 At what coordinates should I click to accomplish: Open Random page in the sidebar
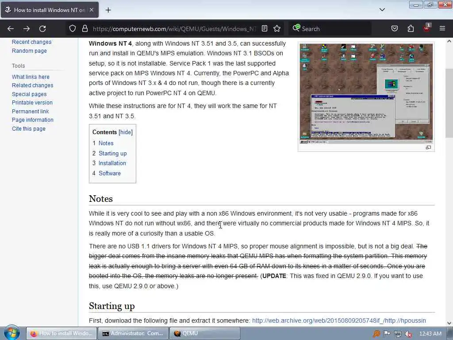tap(29, 51)
